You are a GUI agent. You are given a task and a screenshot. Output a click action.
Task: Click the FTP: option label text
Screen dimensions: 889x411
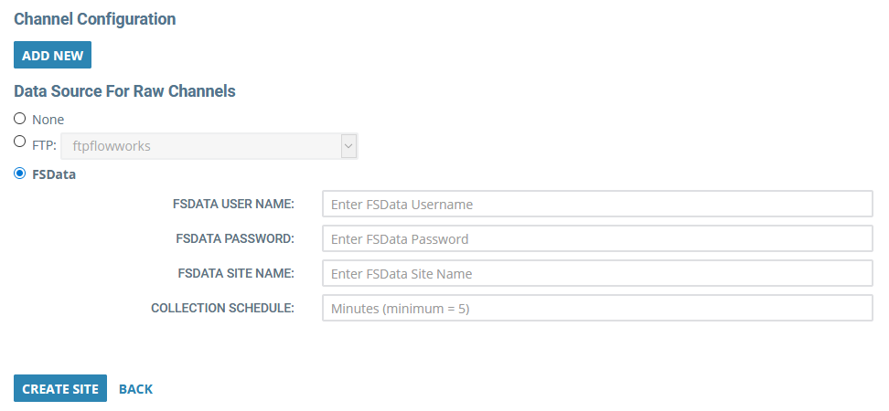(44, 145)
